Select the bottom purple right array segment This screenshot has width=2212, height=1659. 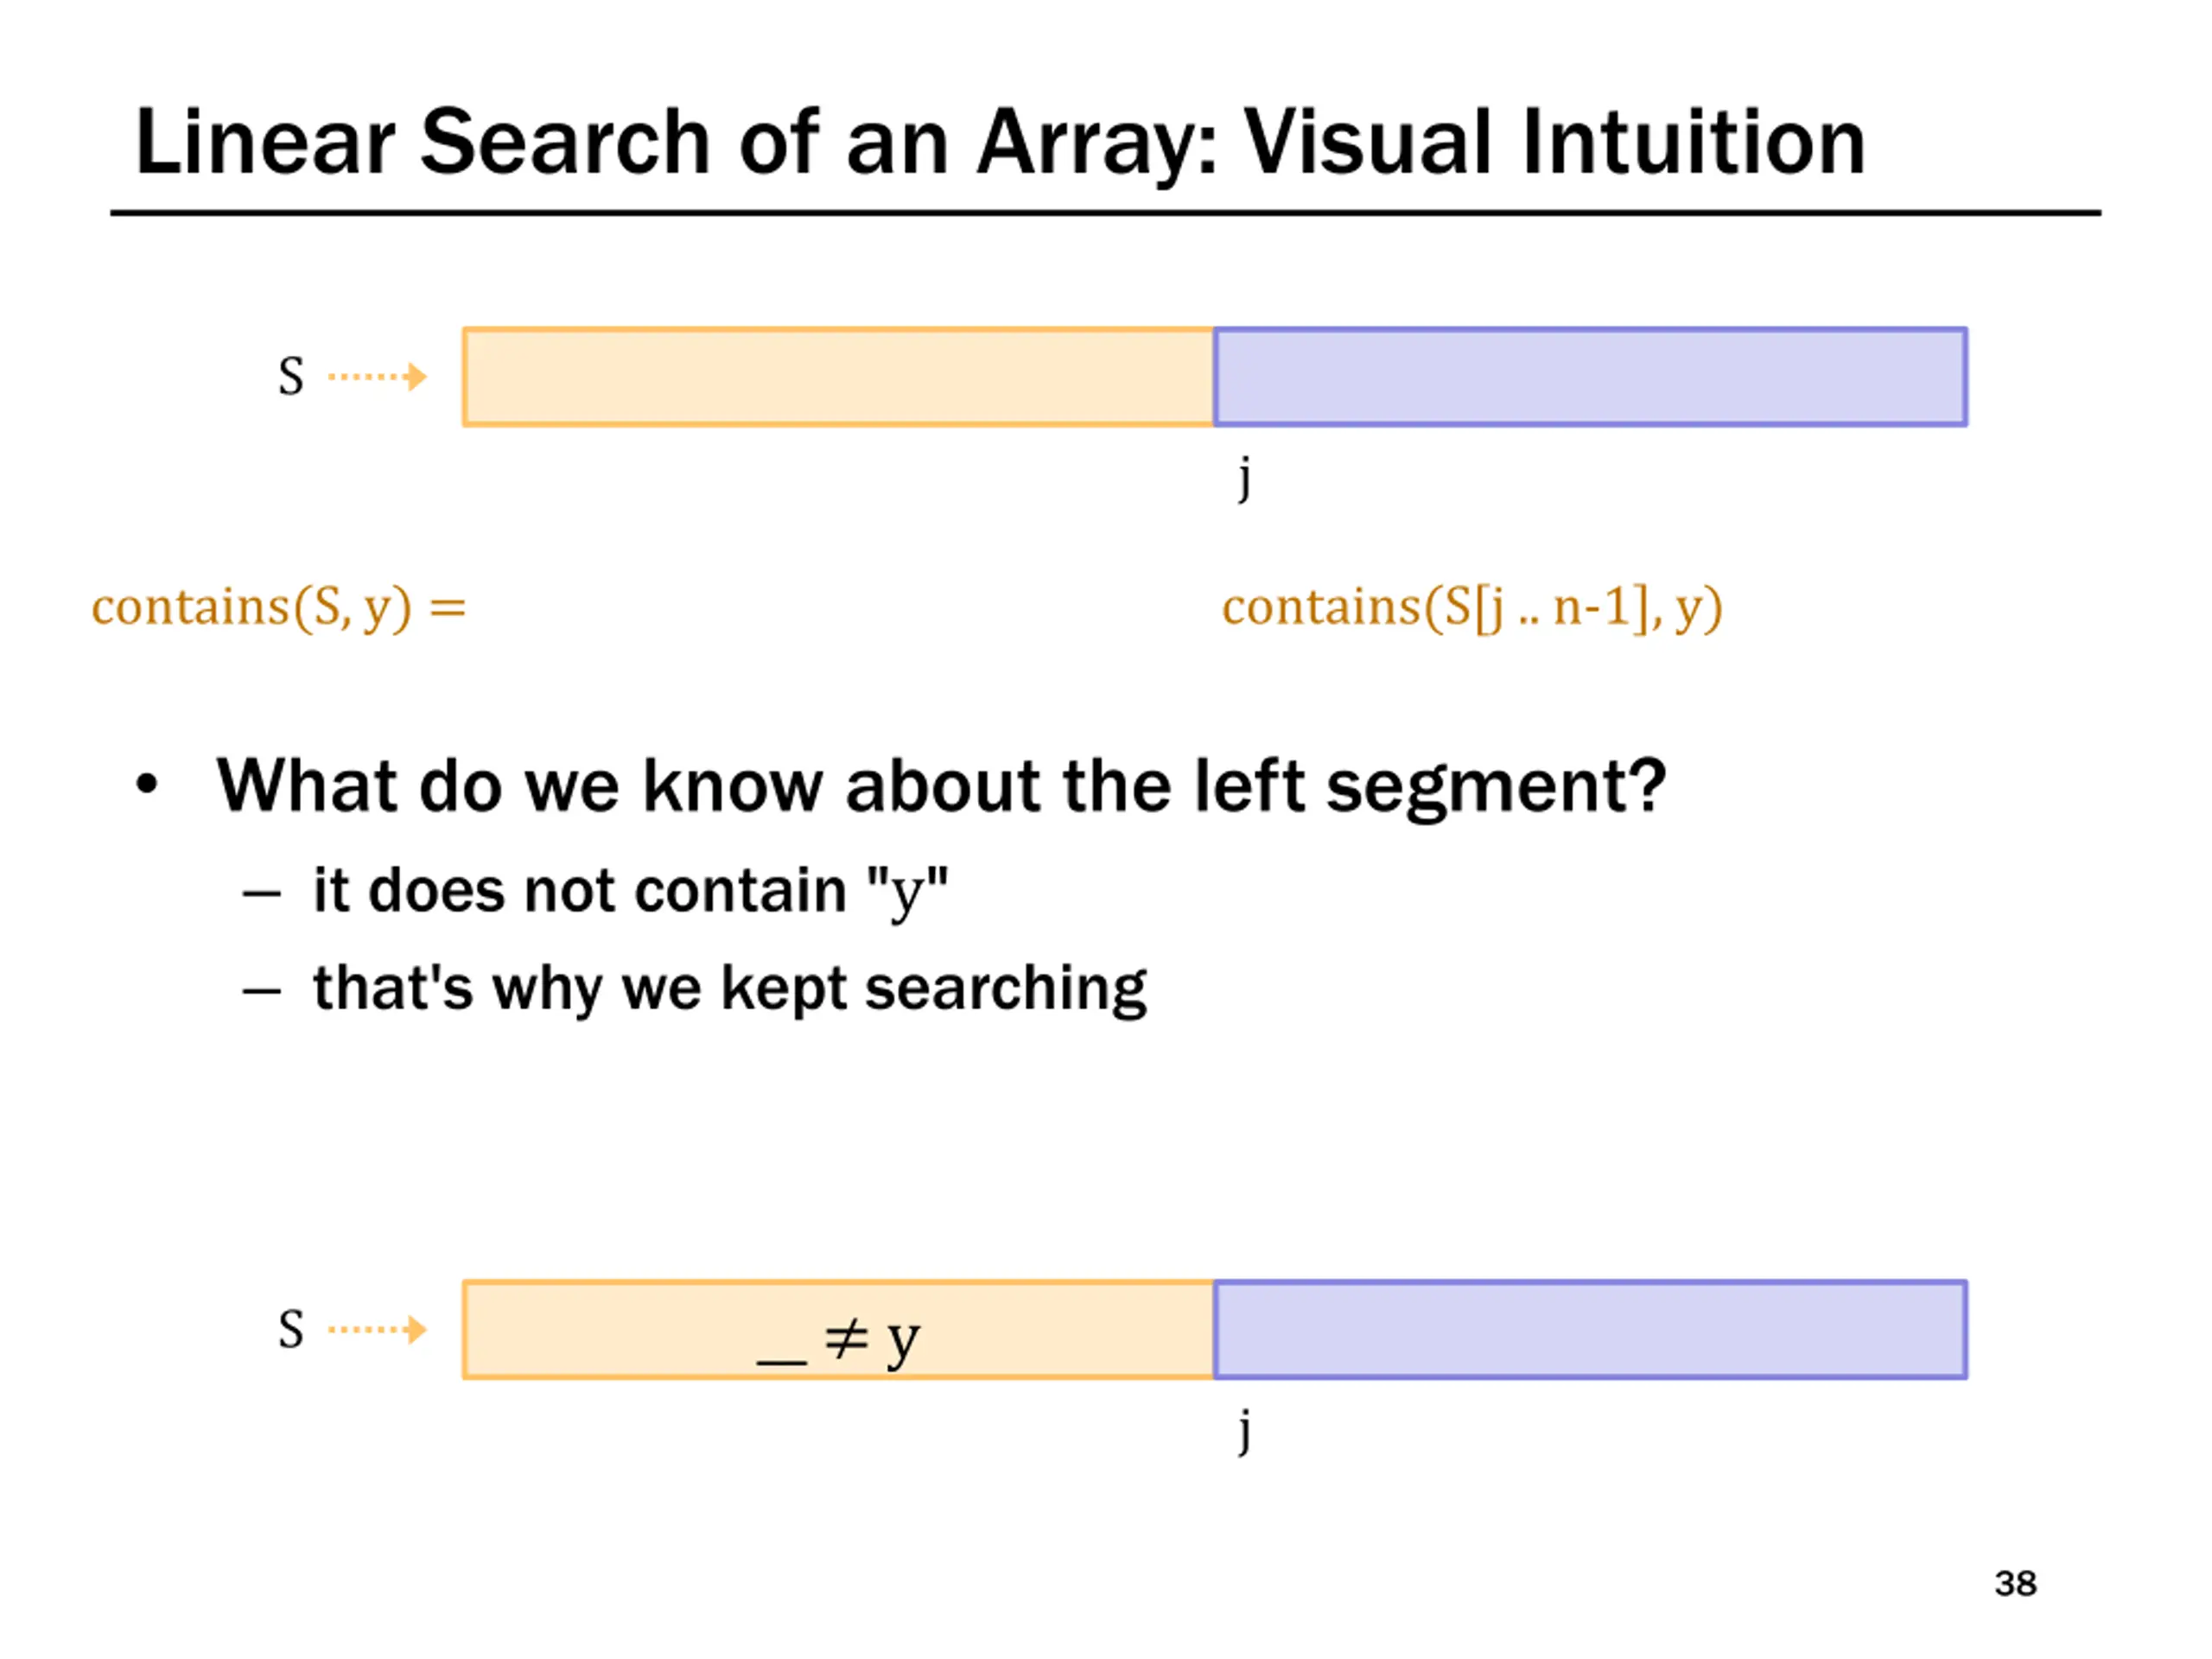(1591, 1329)
